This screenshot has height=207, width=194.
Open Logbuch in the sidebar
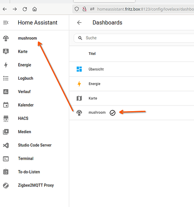pos(26,78)
